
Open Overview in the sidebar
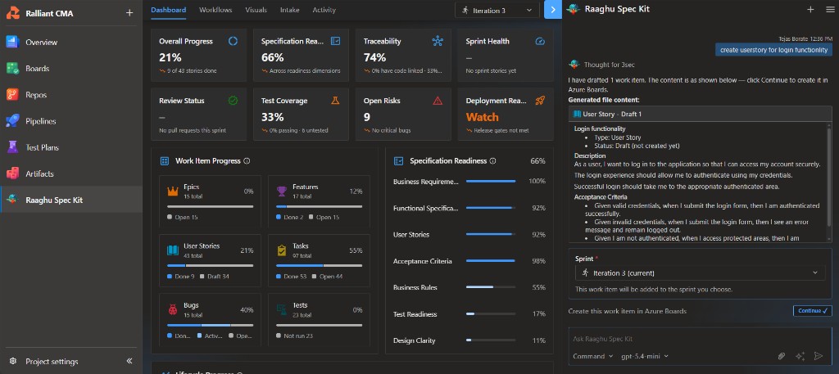[x=71, y=43]
